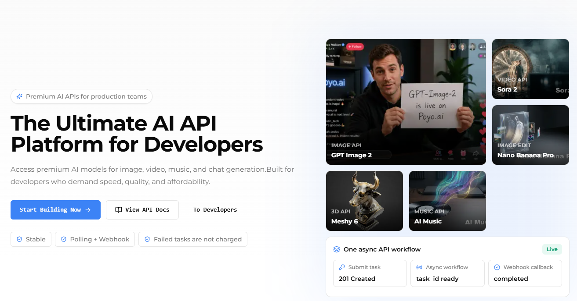Click the arrow icon on Start Building Now

click(88, 210)
